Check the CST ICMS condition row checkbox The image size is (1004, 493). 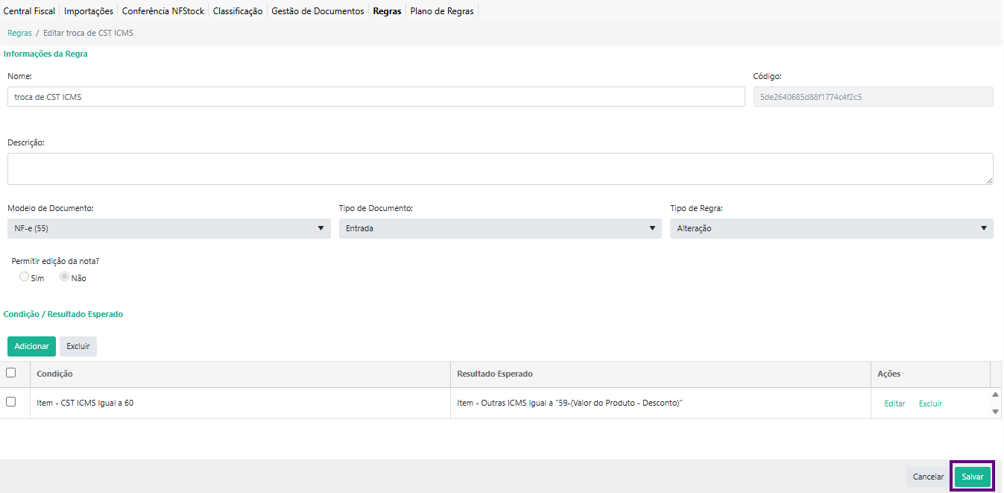click(11, 402)
